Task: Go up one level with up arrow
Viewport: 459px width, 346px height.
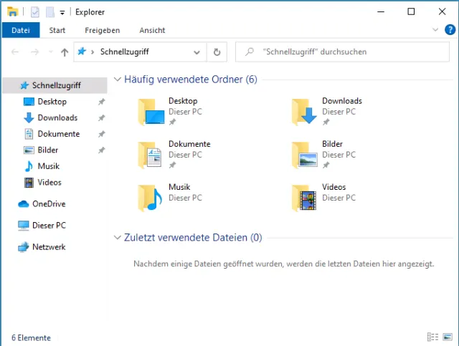Action: pos(65,52)
